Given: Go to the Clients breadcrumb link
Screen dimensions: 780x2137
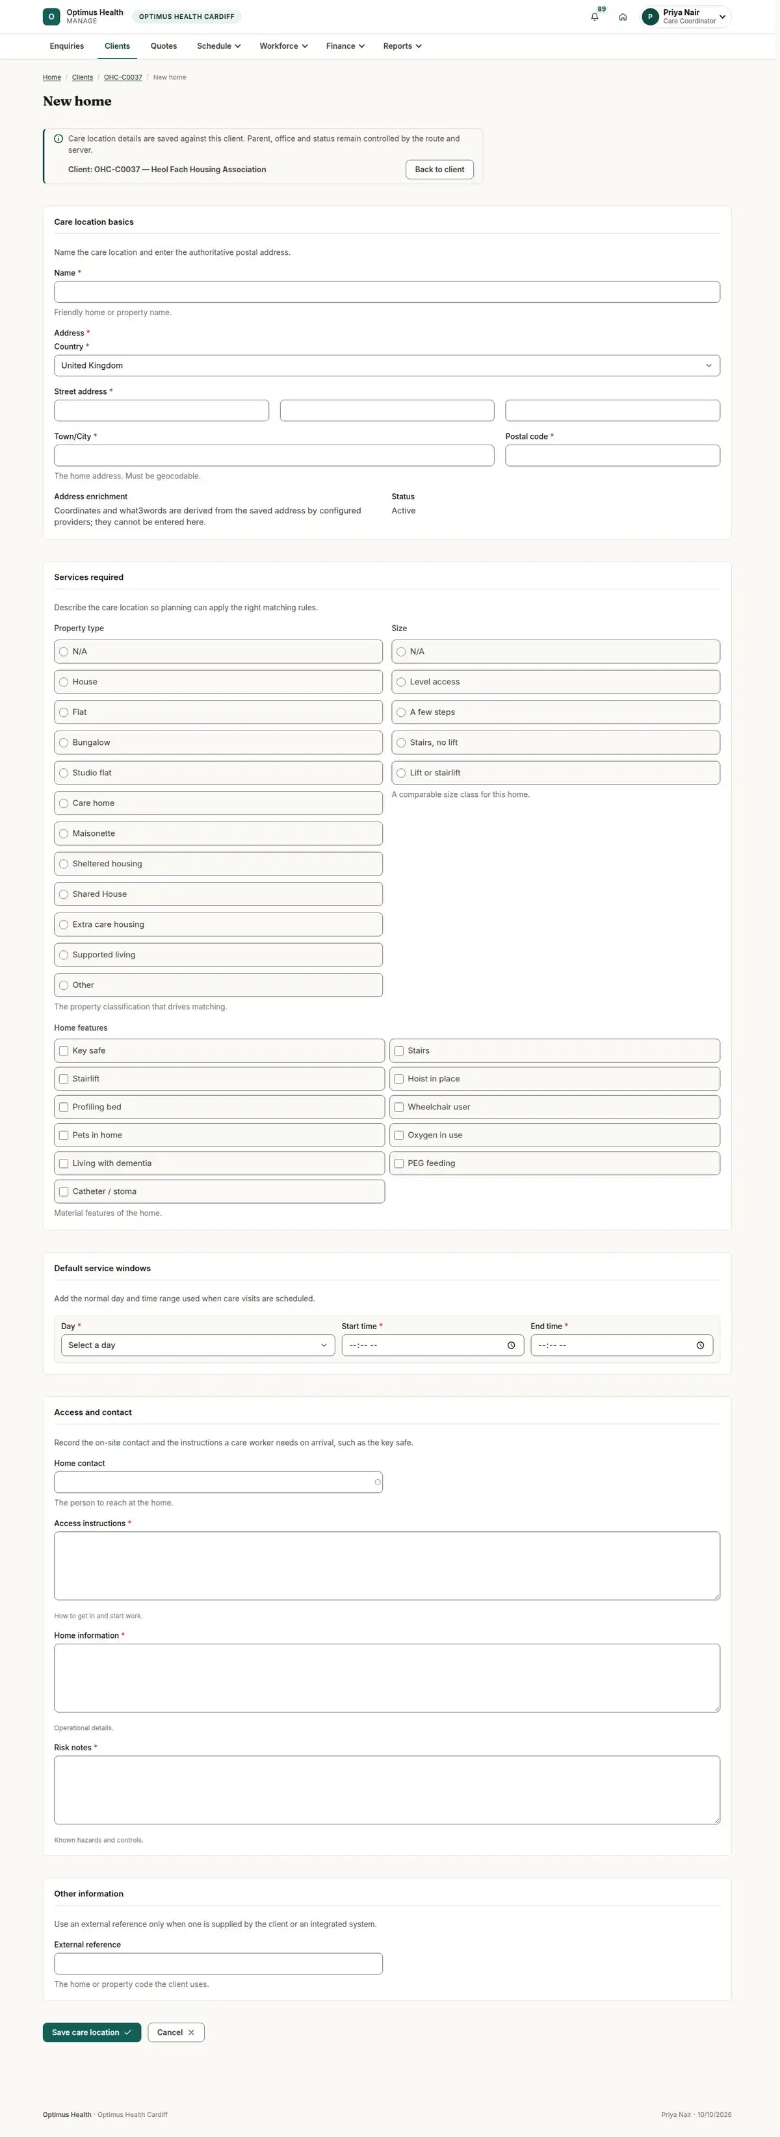Looking at the screenshot, I should pos(82,77).
